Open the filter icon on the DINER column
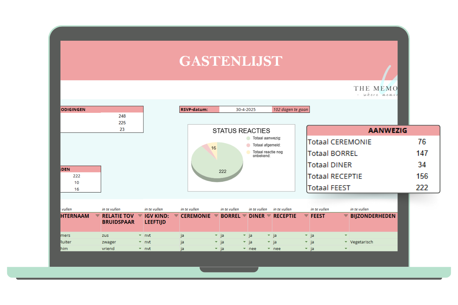The height and width of the screenshot is (305, 458). [x=269, y=216]
